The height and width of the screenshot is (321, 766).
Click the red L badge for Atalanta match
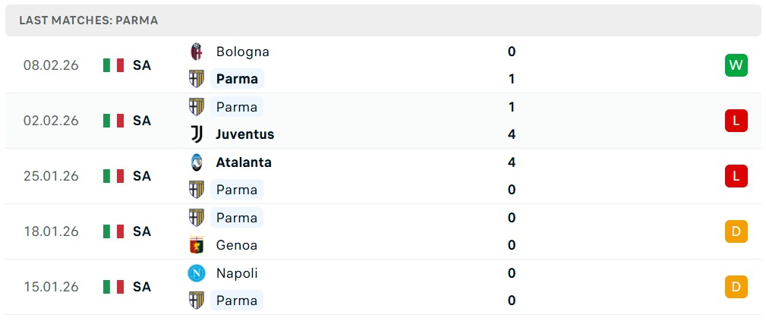(736, 176)
